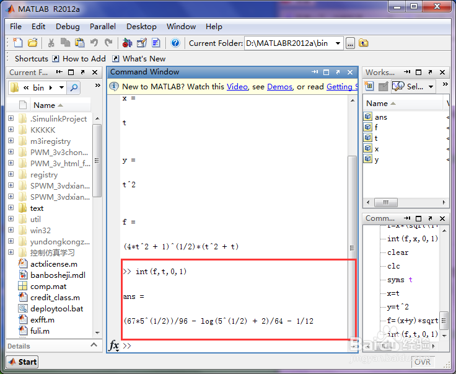Viewport: 456px width, 374px height.
Task: Open the Help question mark icon
Action: point(175,43)
